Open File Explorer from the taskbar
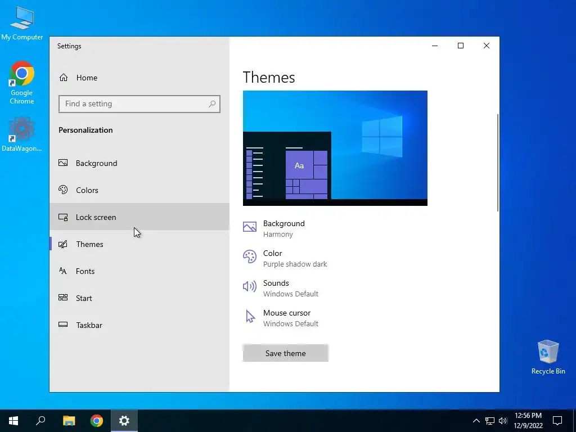Screen dimensions: 576x432 pos(69,421)
